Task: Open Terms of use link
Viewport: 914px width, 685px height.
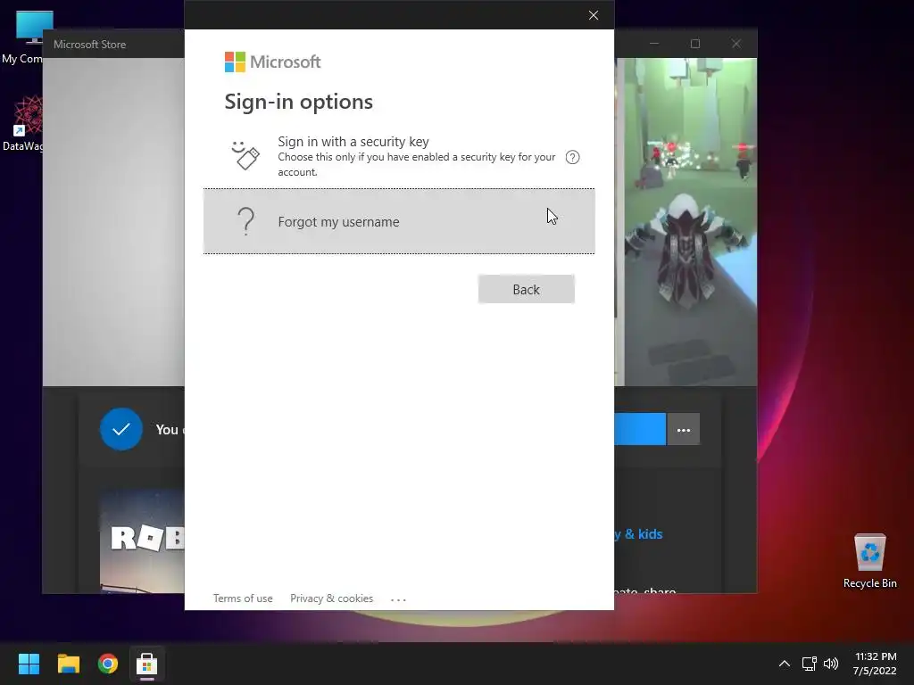Action: click(x=243, y=598)
